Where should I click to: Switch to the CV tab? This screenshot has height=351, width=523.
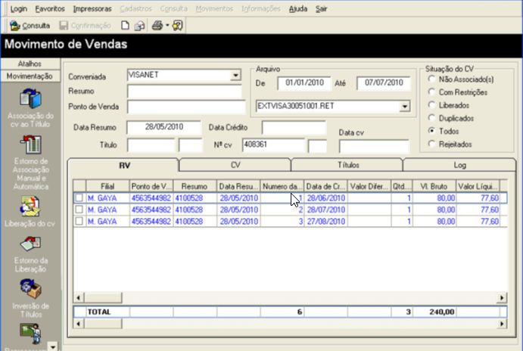click(235, 166)
